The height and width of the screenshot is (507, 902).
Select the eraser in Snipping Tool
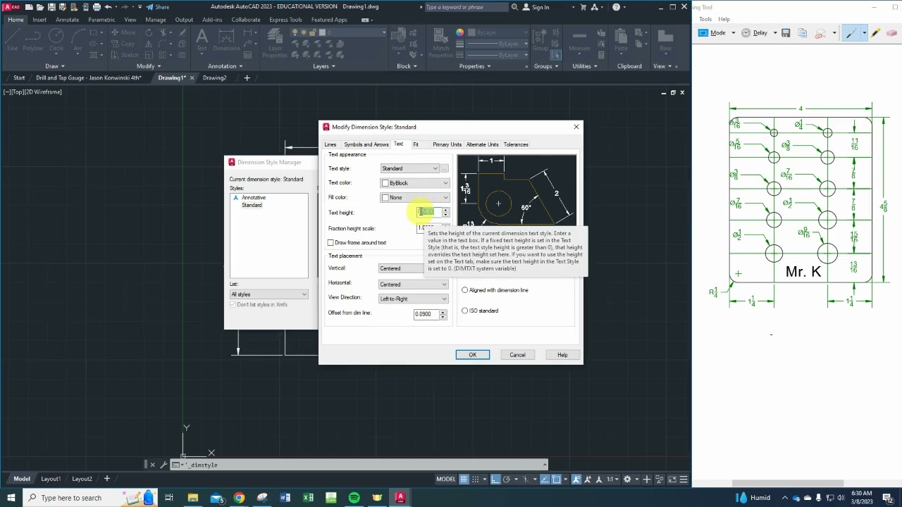(x=891, y=33)
